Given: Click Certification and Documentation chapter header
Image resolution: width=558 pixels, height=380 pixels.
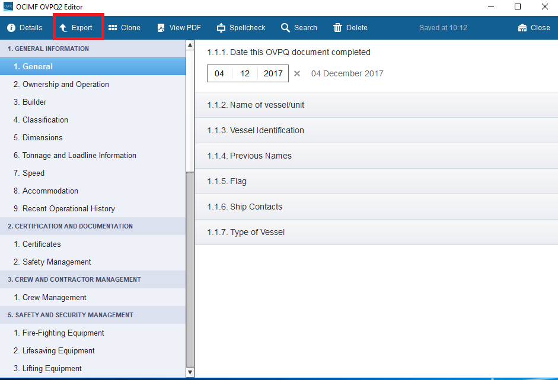Looking at the screenshot, I should [93, 226].
